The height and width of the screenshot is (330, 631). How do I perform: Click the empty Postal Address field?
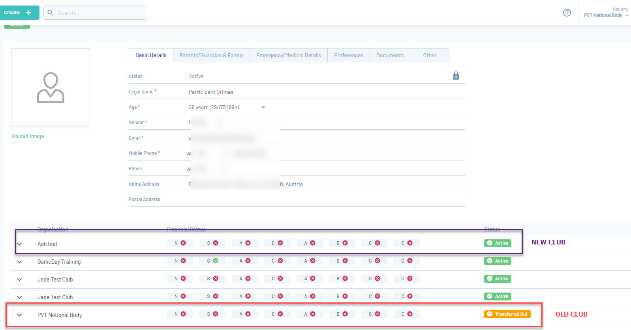point(326,199)
